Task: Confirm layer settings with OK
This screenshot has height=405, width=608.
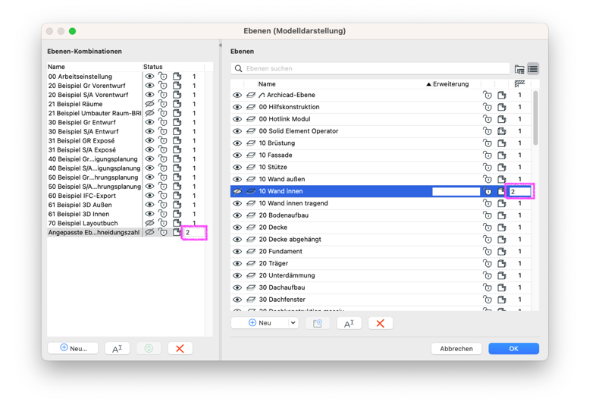Action: (x=514, y=349)
